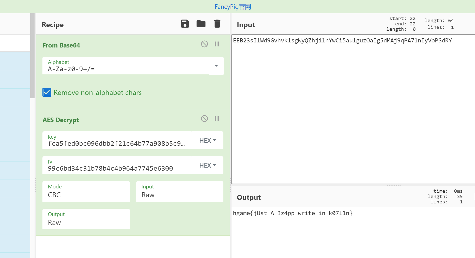Click the Save recipe icon

(185, 24)
